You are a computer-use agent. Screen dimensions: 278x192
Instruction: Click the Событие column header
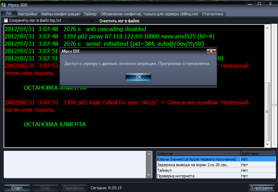198,154
